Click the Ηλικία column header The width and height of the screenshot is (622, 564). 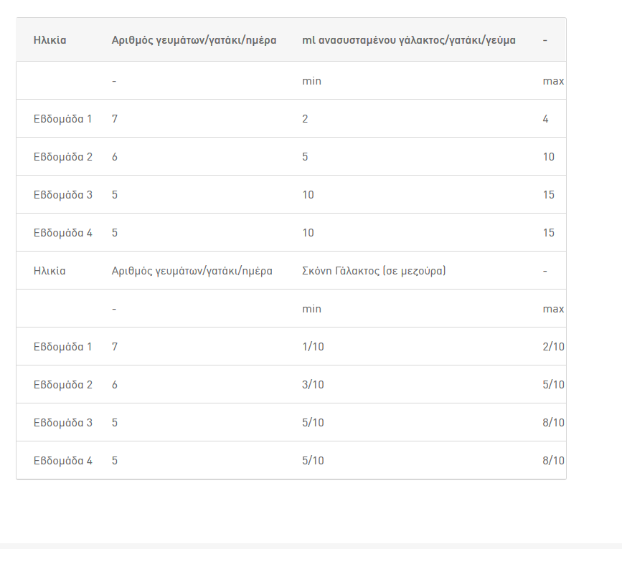click(x=50, y=40)
